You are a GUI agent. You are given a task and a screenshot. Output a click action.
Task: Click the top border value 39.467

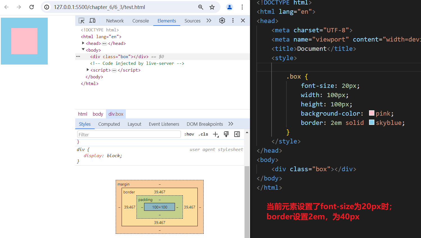click(160, 192)
